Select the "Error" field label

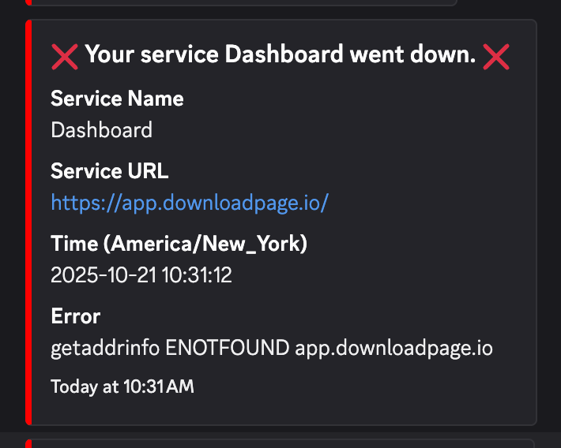click(x=75, y=316)
